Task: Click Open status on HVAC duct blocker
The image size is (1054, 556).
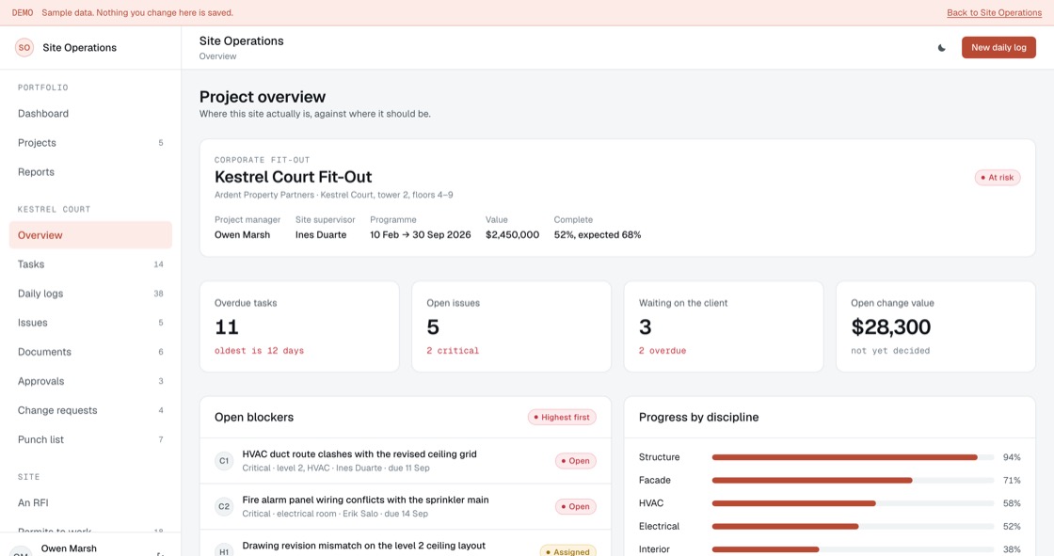Action: tap(575, 461)
